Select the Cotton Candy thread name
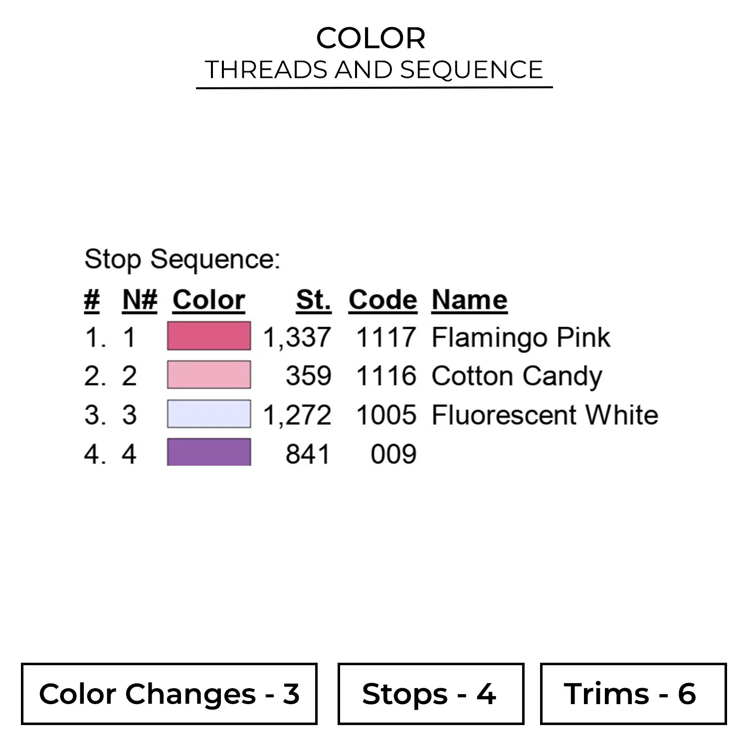 517,376
